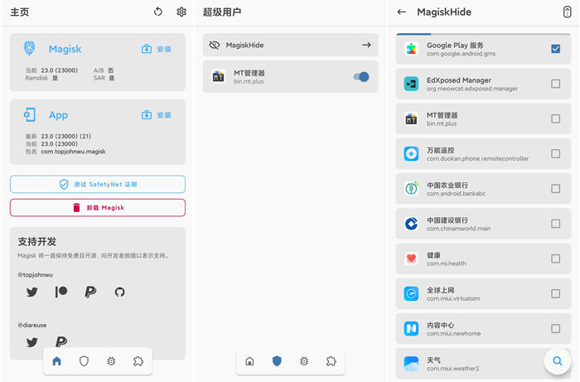The height and width of the screenshot is (382, 580).
Task: Tap 健康 heart app icon
Action: pyautogui.click(x=411, y=259)
